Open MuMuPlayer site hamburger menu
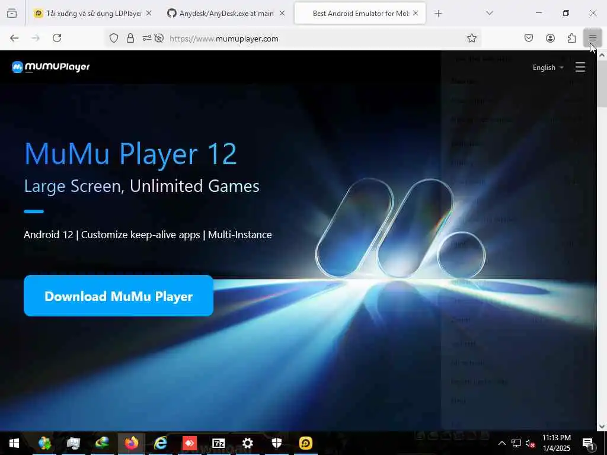This screenshot has height=455, width=607. click(580, 68)
